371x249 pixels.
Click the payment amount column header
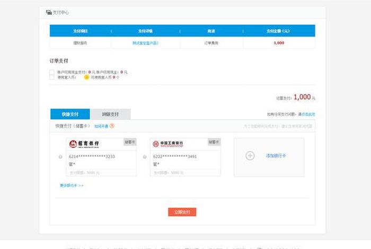278,31
